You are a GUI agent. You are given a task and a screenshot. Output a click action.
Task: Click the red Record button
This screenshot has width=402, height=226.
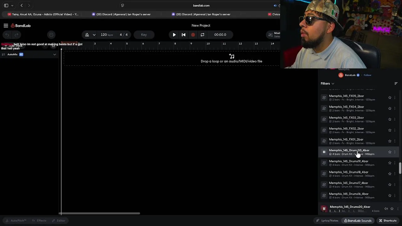(x=193, y=35)
